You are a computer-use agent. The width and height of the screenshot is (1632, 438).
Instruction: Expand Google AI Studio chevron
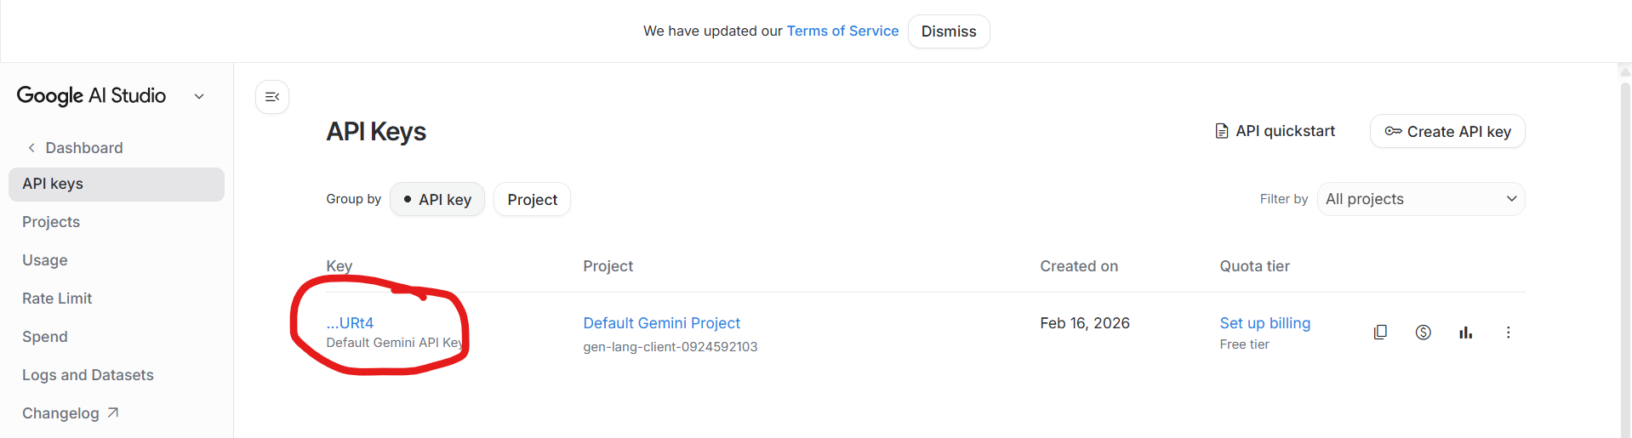[x=199, y=96]
